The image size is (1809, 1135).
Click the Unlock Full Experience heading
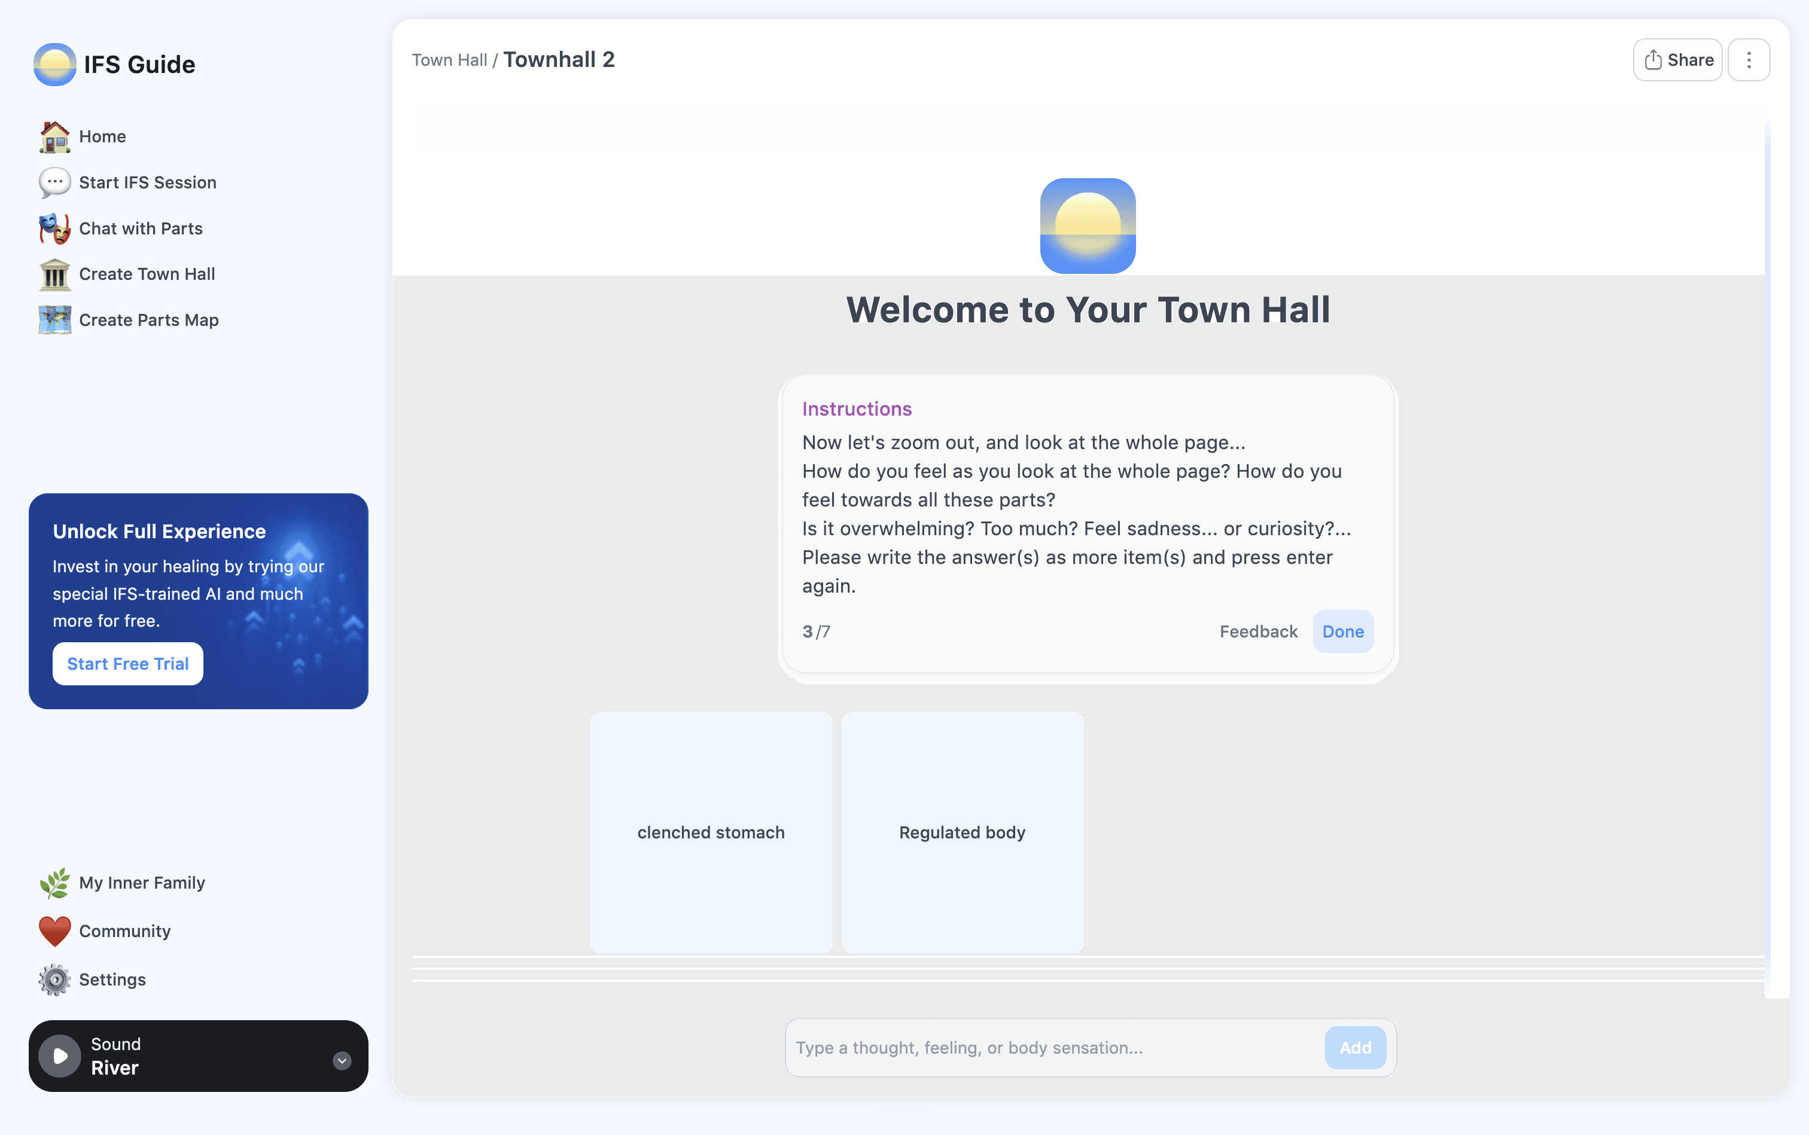pyautogui.click(x=159, y=530)
